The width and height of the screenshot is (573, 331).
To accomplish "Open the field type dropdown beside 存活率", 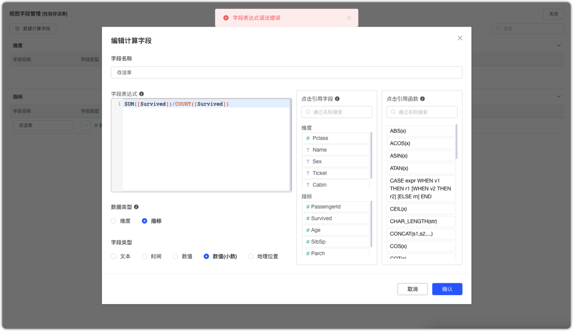I will [86, 126].
